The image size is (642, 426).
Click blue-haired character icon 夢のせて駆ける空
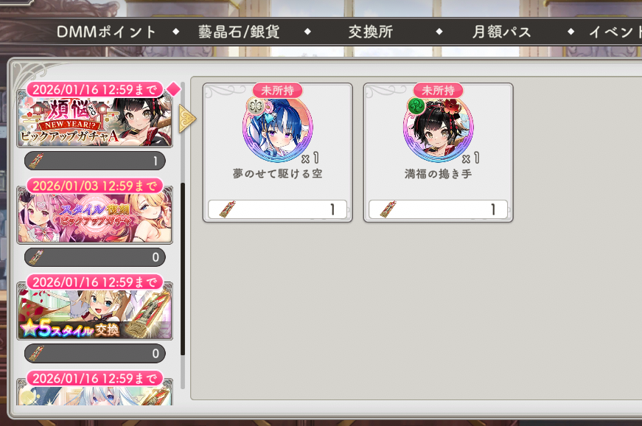(278, 128)
